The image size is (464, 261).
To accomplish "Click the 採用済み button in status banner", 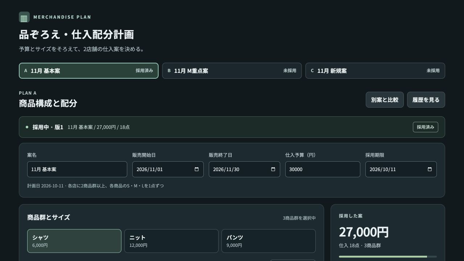I will pos(426,127).
